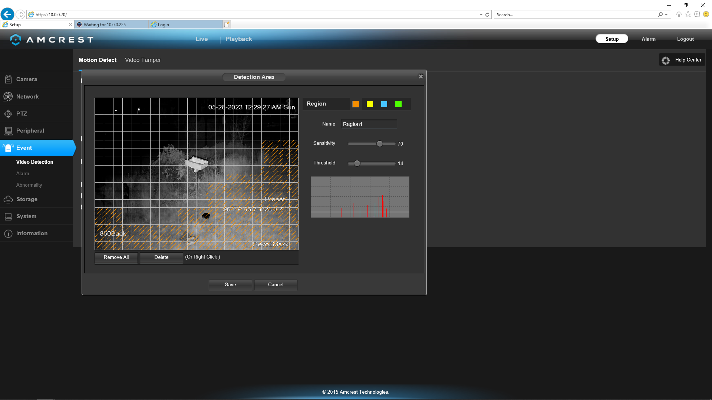Open browser tools gear
Screen dimensions: 712x400
697,14
